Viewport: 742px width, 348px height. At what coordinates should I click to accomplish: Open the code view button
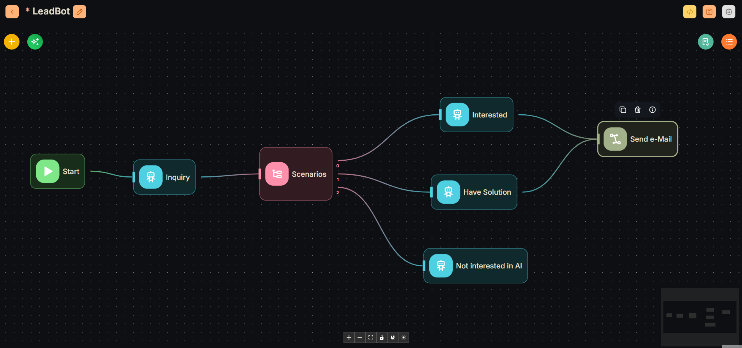[x=689, y=12]
